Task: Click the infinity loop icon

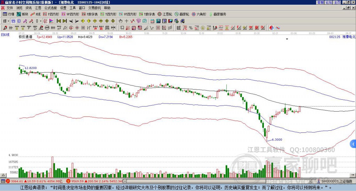Action: click(278, 28)
